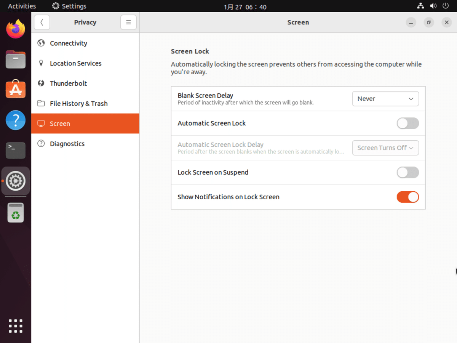457x343 pixels.
Task: Open the Settings app menu in top bar
Action: (x=69, y=6)
